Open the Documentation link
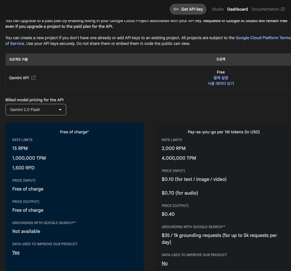The width and height of the screenshot is (291, 271). (265, 9)
